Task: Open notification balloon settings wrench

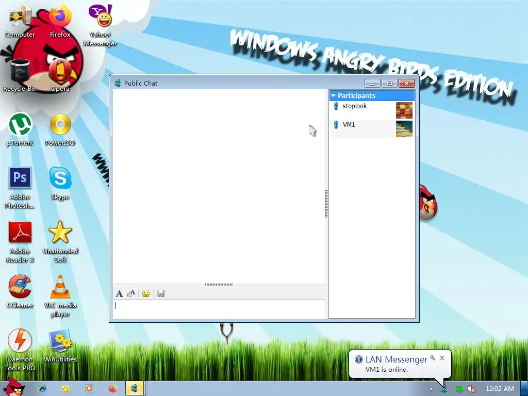Action: point(433,358)
